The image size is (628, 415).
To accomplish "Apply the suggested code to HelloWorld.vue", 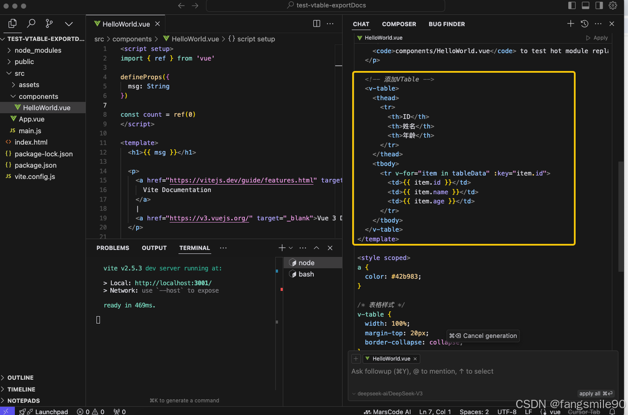I will [x=597, y=38].
